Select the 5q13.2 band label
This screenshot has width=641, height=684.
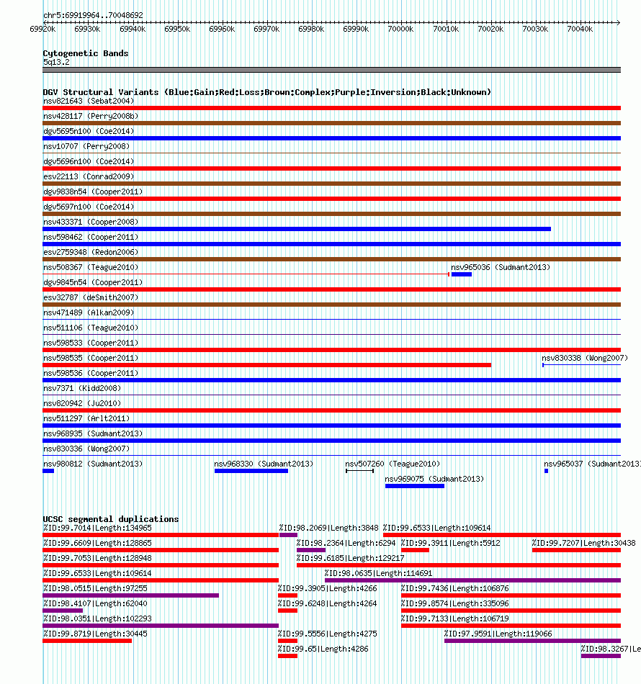point(56,62)
